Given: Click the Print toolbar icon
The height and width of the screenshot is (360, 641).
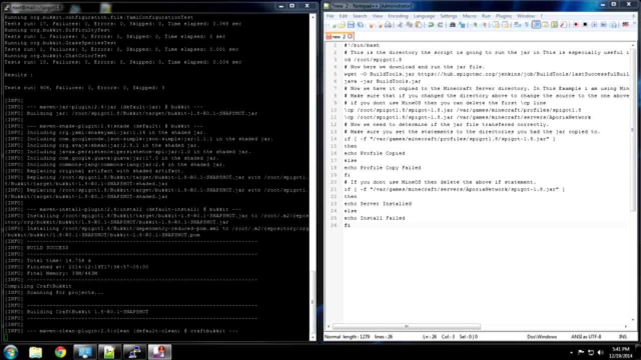Looking at the screenshot, I should pyautogui.click(x=388, y=24).
